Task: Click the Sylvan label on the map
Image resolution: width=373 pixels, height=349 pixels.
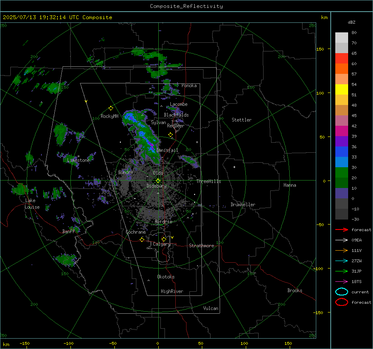Action: [x=158, y=122]
